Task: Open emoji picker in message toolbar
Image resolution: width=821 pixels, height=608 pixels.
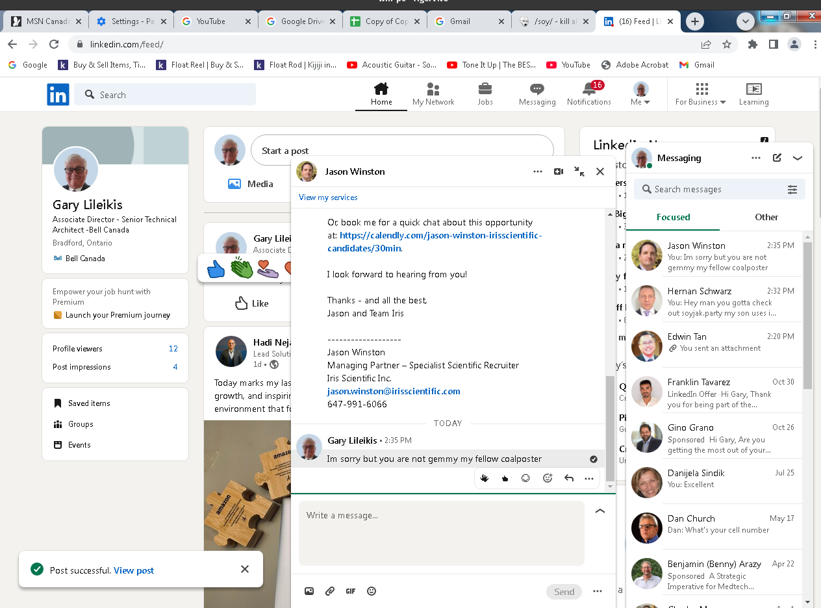Action: [x=372, y=591]
